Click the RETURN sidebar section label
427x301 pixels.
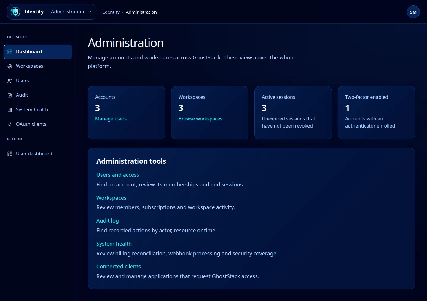click(15, 139)
